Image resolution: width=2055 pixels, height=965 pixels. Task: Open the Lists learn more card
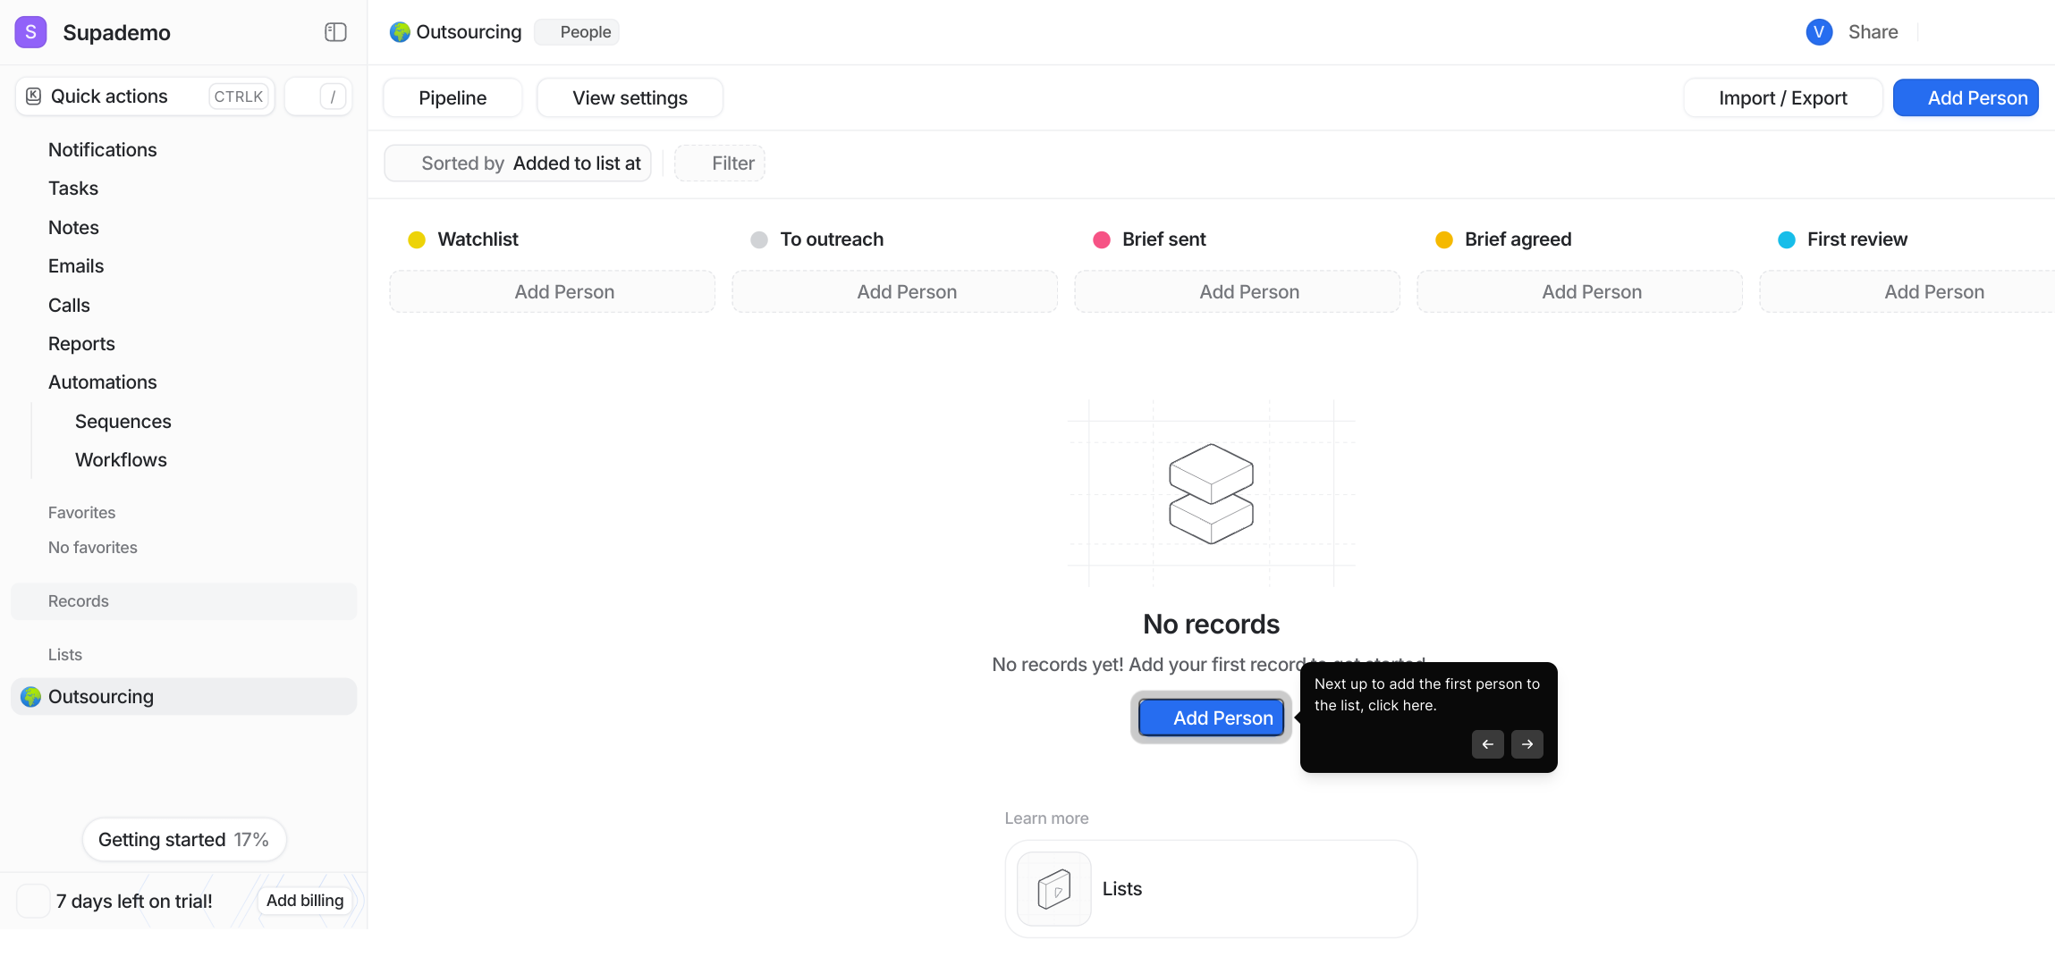(x=1211, y=889)
